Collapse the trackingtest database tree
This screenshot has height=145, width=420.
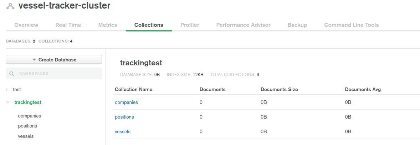tap(7, 102)
